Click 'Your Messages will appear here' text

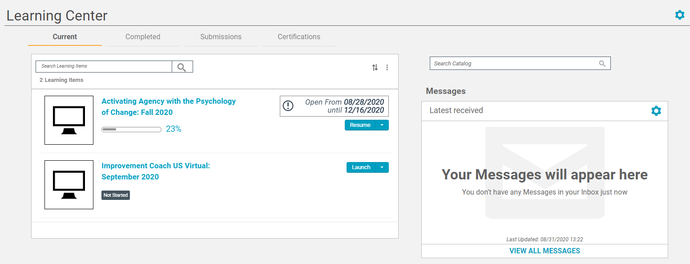pos(545,175)
